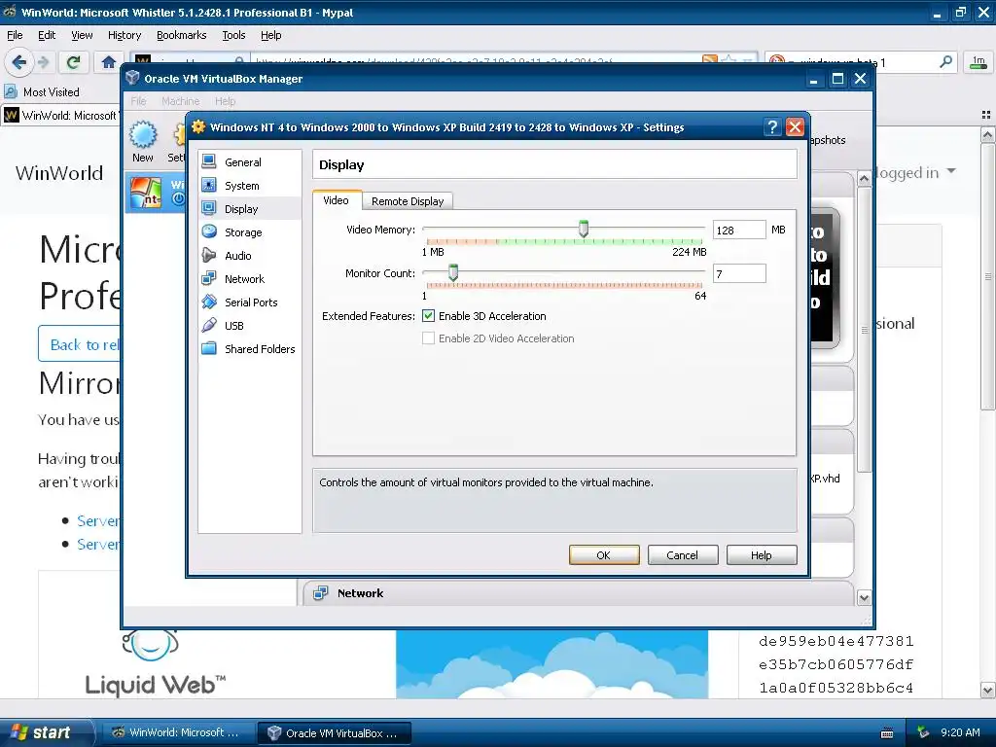The height and width of the screenshot is (747, 996).
Task: Click browser page scrollbar down arrow
Action: pos(987,690)
